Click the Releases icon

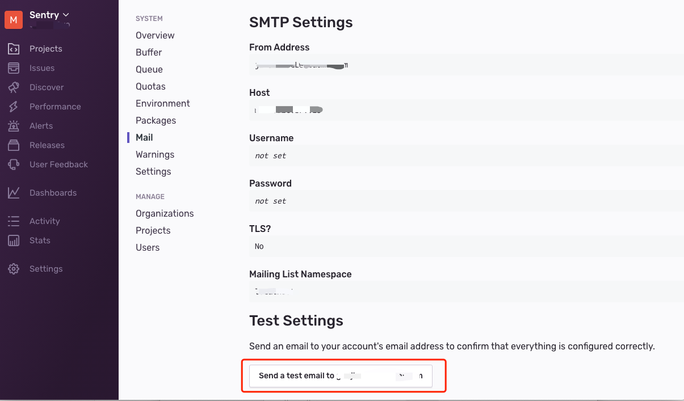[x=14, y=145]
